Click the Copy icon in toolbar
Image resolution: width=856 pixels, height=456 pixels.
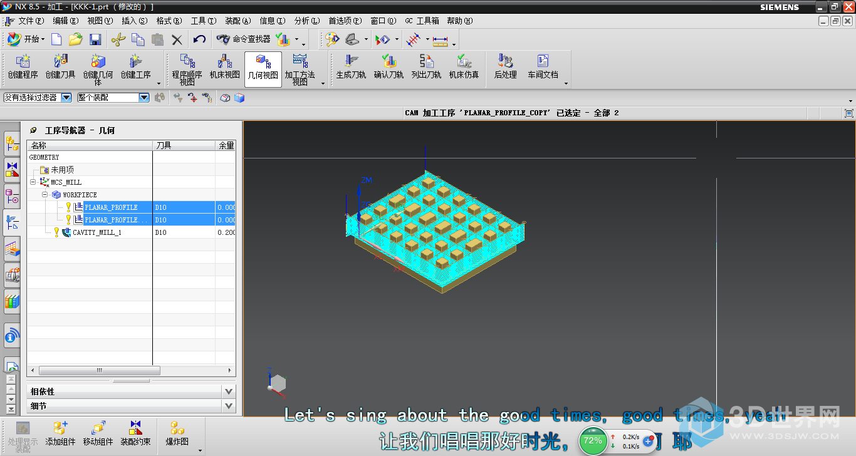[138, 39]
